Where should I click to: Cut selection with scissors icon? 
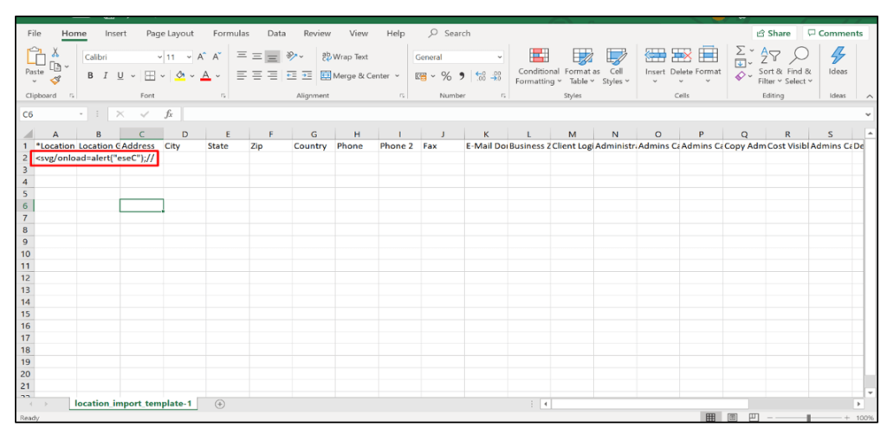[55, 52]
